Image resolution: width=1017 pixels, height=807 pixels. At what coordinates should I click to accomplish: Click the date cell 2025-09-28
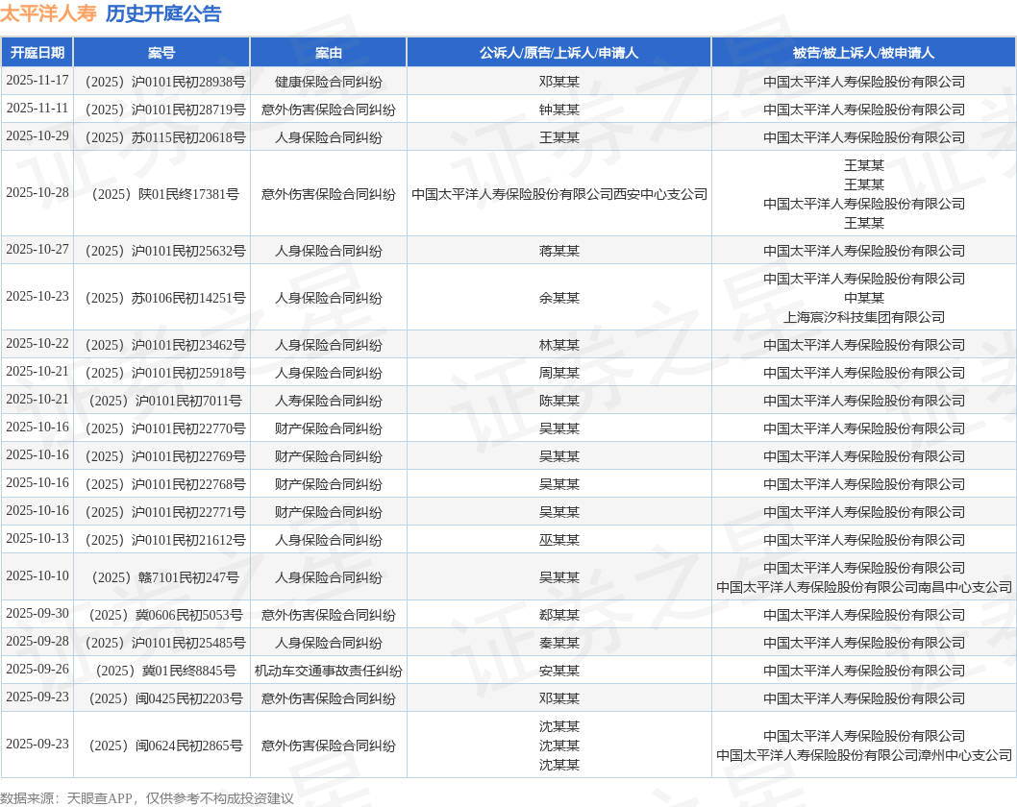[x=37, y=642]
